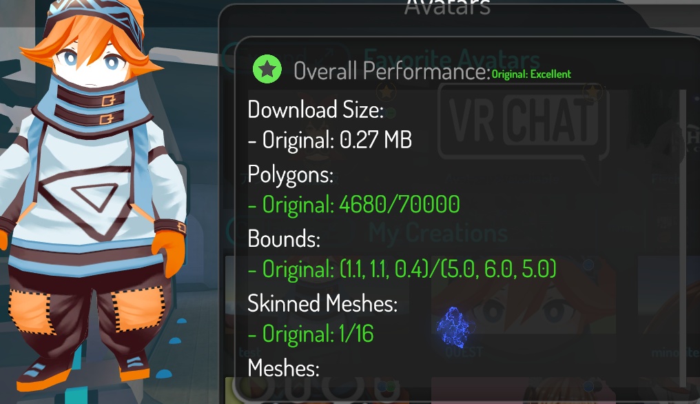
Task: Click the orange-haired avatar preview model
Action: coord(94,196)
